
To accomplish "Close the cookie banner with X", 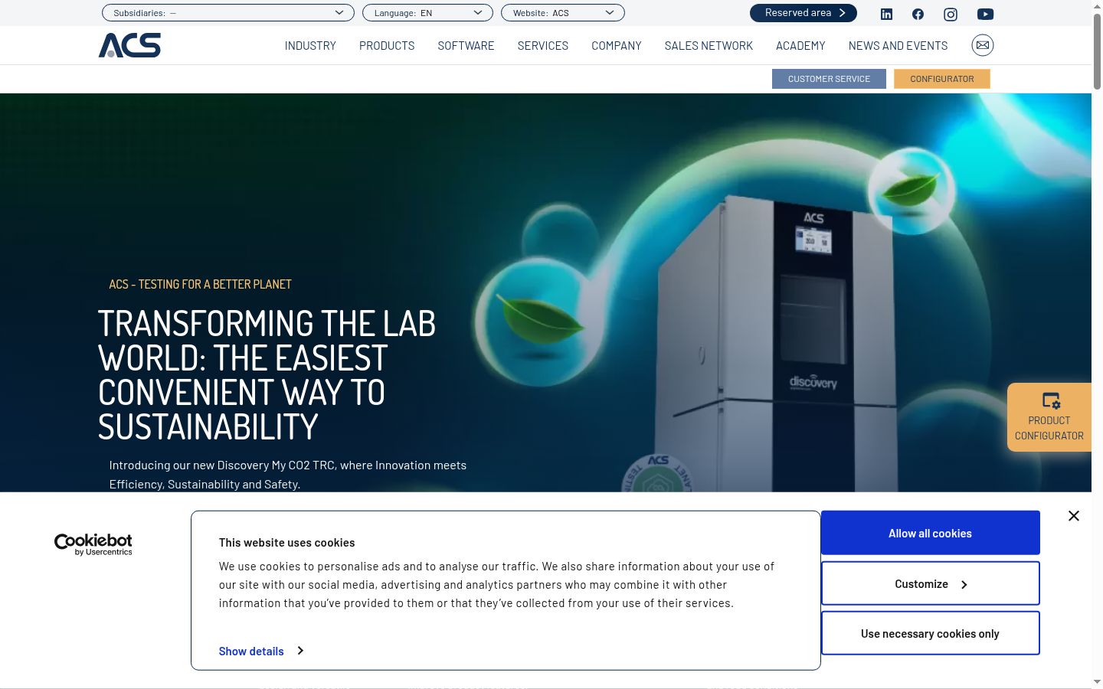I will 1074,516.
